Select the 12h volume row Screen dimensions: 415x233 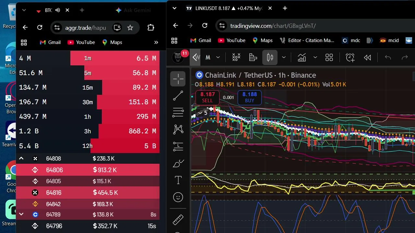point(88,146)
